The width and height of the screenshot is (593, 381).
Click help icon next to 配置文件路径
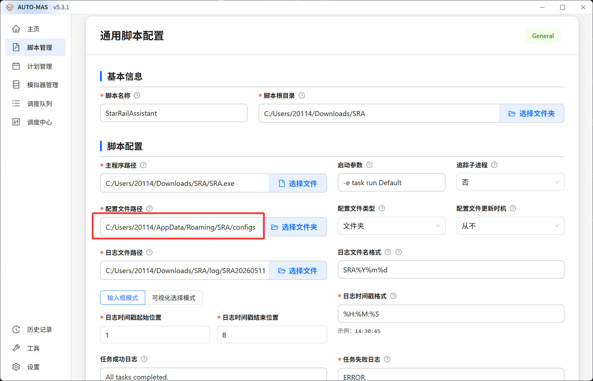149,209
